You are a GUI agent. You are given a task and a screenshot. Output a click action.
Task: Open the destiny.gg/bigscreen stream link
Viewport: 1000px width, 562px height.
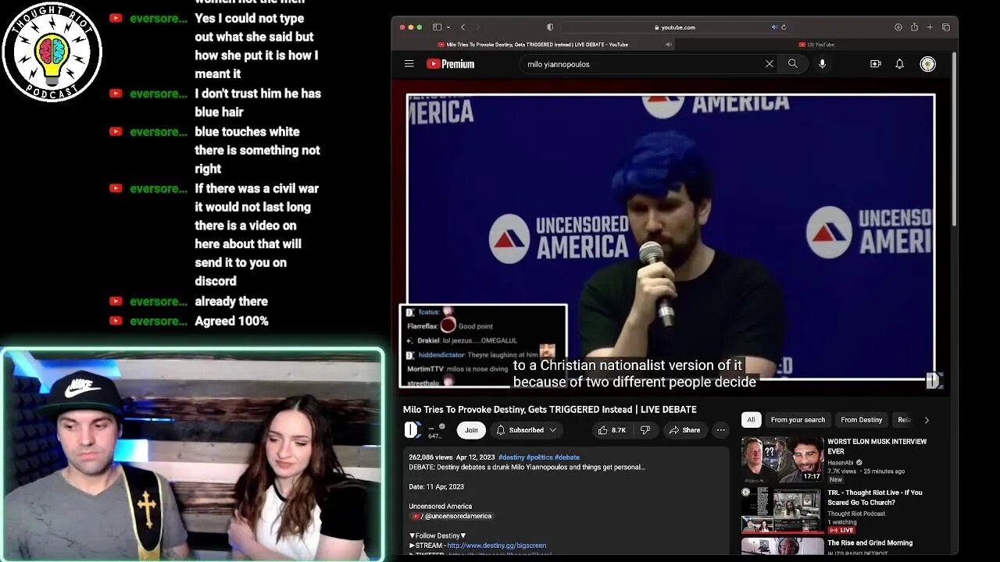[x=497, y=546]
